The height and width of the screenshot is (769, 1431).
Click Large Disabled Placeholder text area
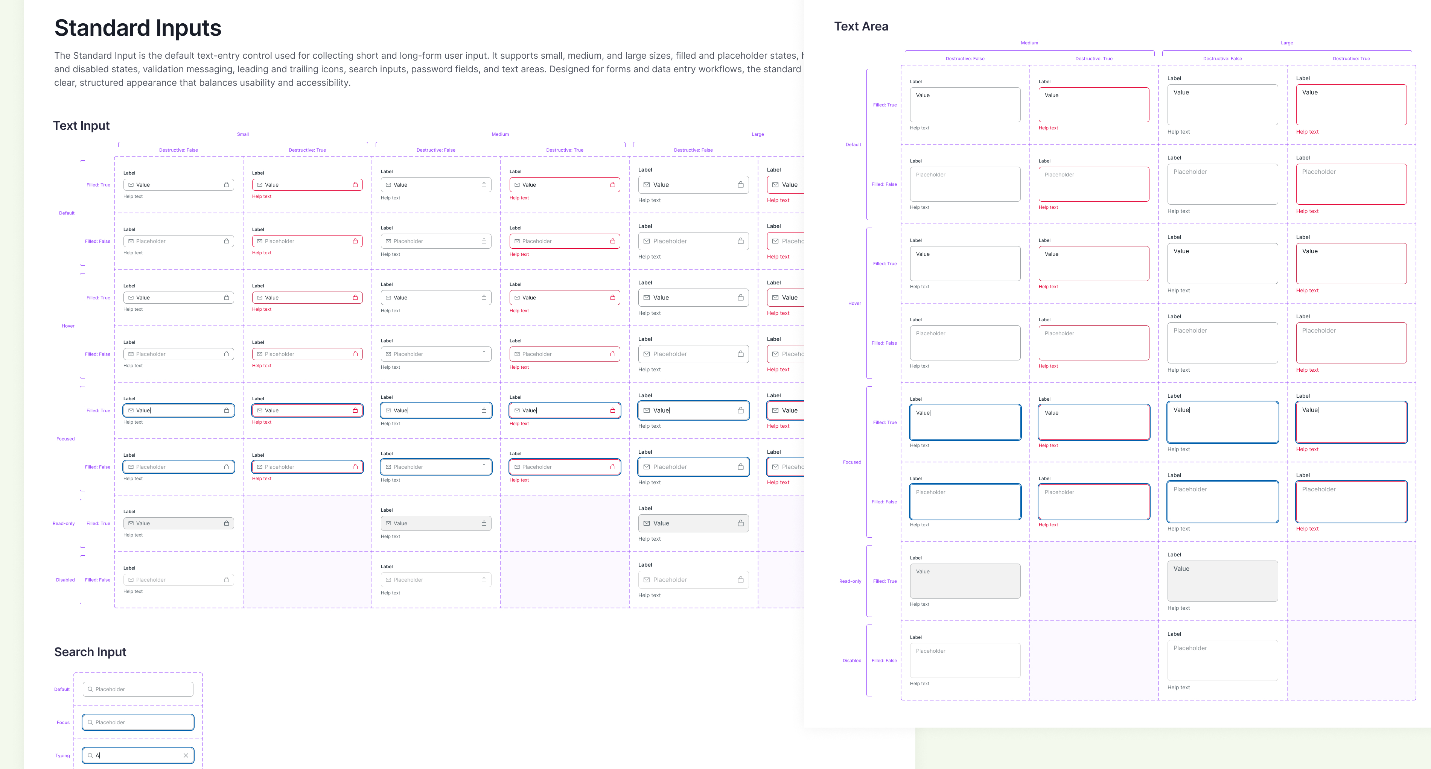(x=1223, y=661)
